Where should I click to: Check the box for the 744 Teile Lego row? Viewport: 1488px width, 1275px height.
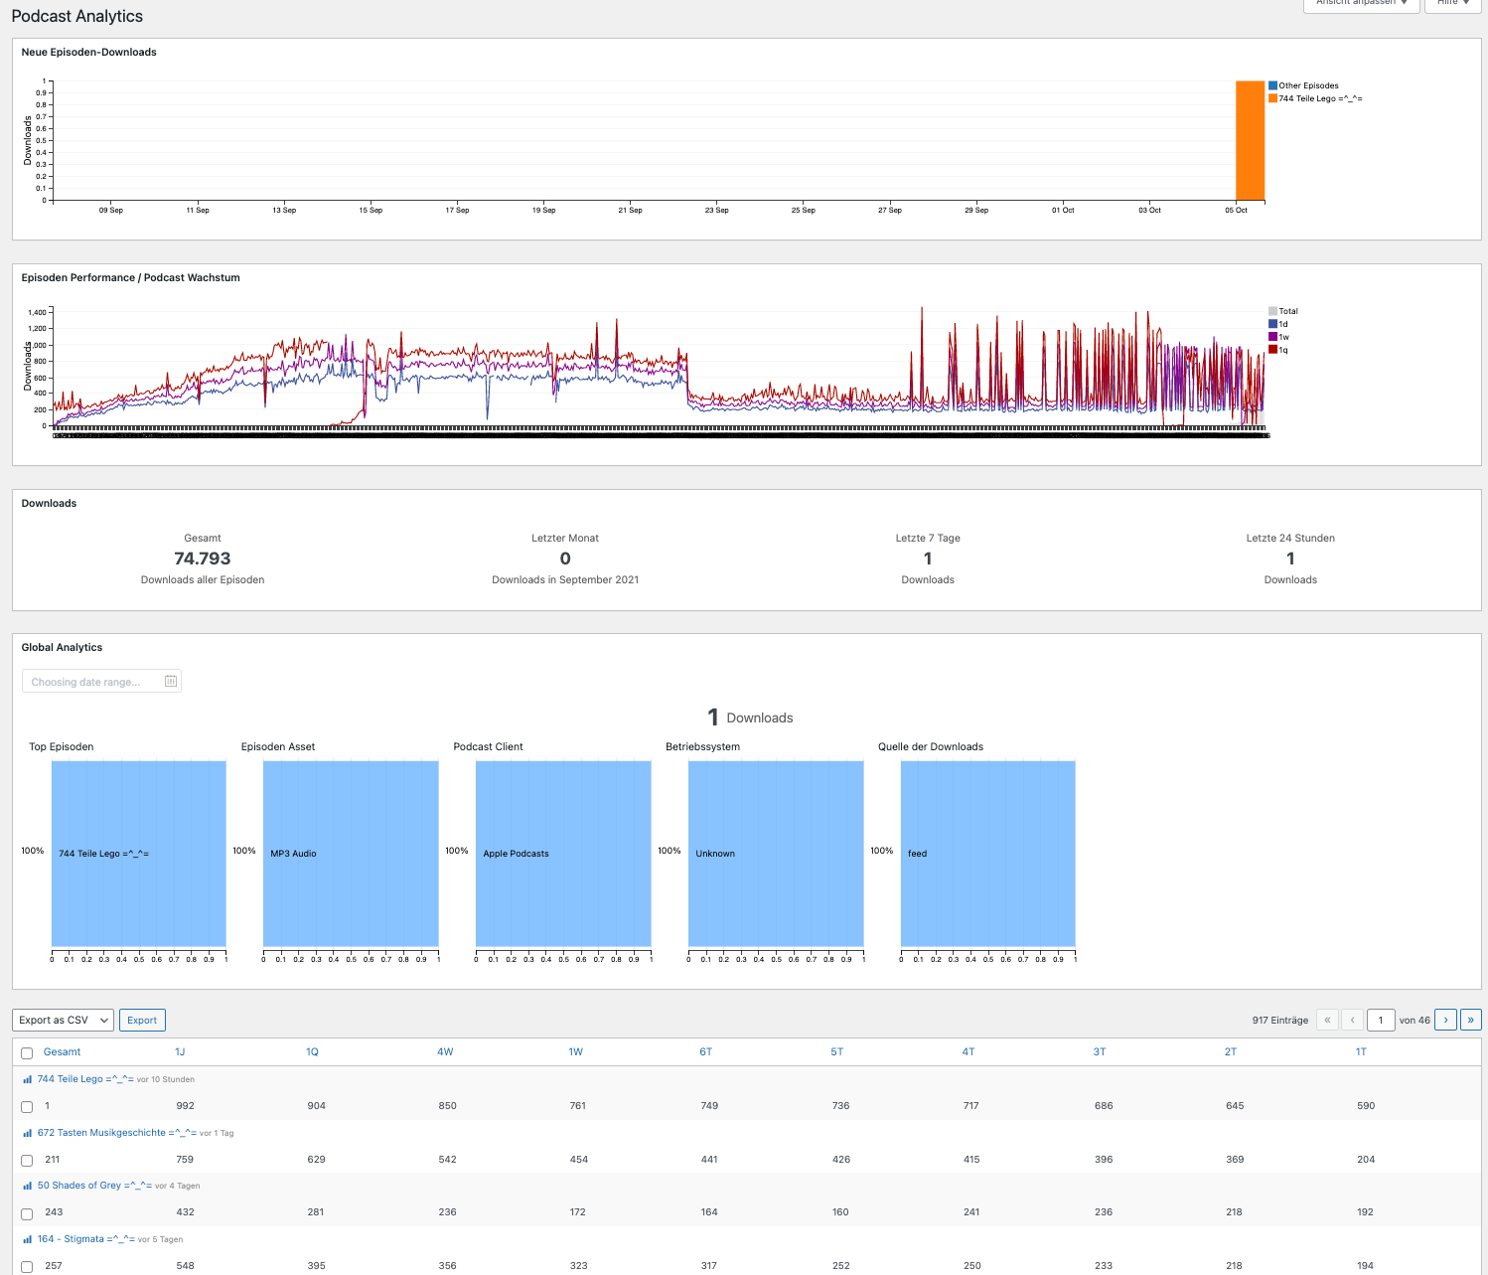tap(27, 1107)
